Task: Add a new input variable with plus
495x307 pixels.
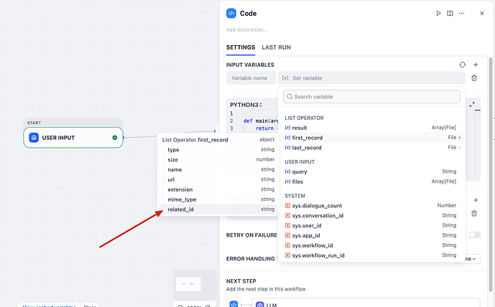Action: pos(475,65)
